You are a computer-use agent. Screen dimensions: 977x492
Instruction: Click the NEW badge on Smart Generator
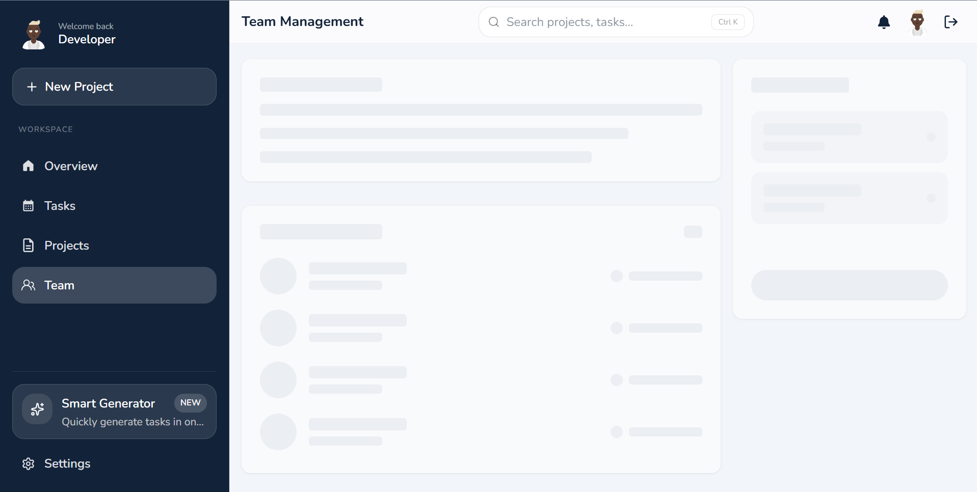click(190, 403)
